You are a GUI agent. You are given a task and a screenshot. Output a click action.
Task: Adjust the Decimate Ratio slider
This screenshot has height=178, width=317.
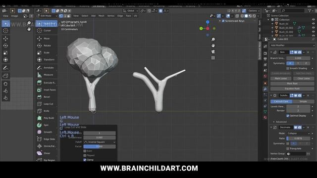point(298,138)
